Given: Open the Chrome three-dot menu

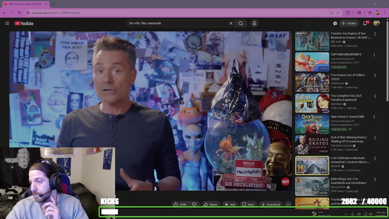Looking at the screenshot, I should coord(384,13).
